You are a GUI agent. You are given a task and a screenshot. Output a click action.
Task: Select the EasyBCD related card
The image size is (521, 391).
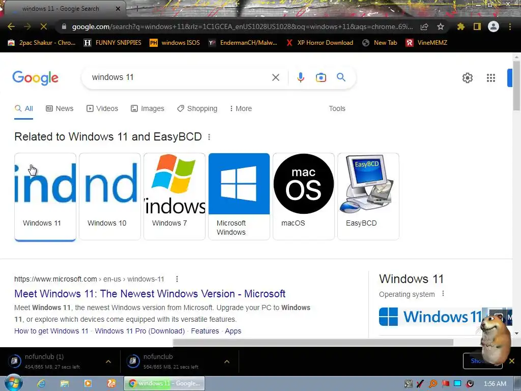[368, 197]
